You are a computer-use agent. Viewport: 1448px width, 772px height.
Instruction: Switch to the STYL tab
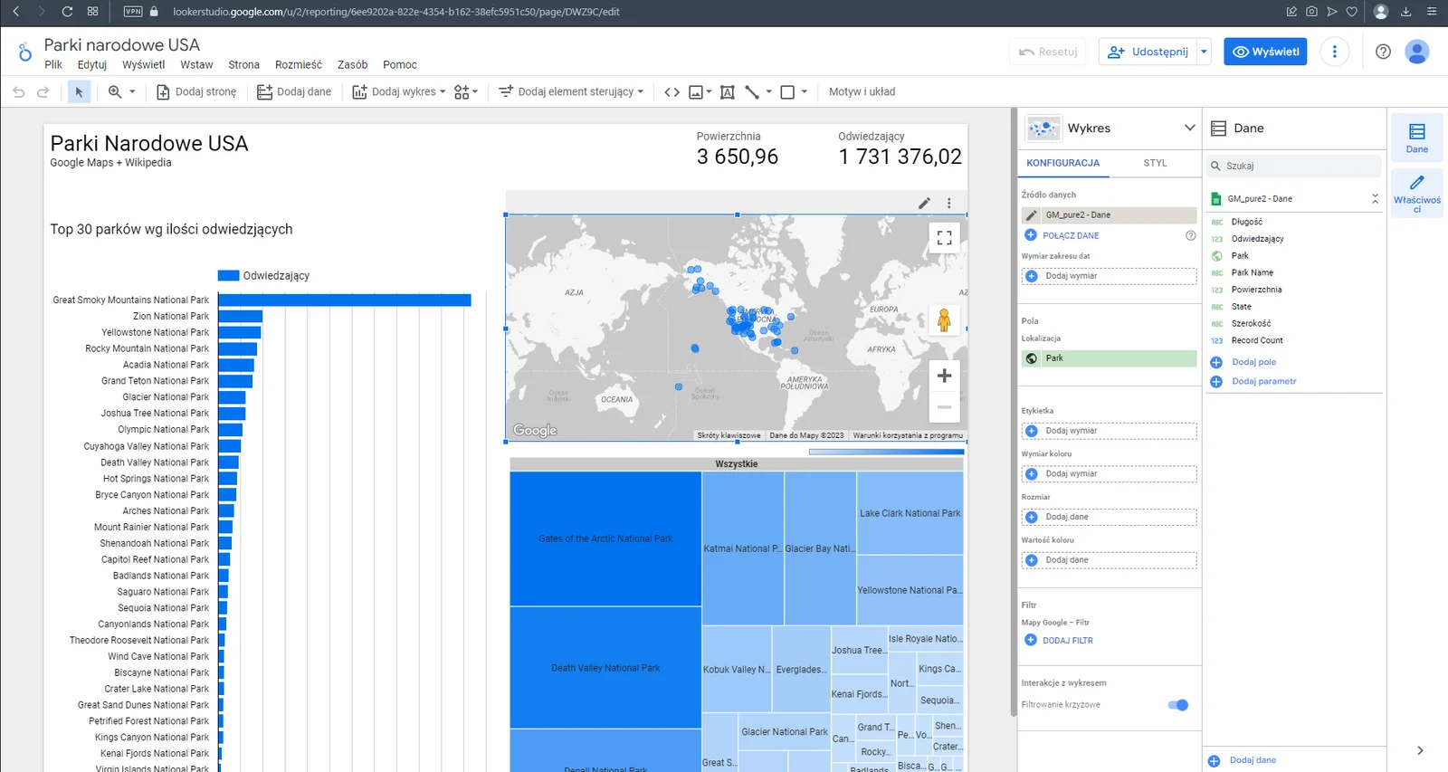[1155, 163]
